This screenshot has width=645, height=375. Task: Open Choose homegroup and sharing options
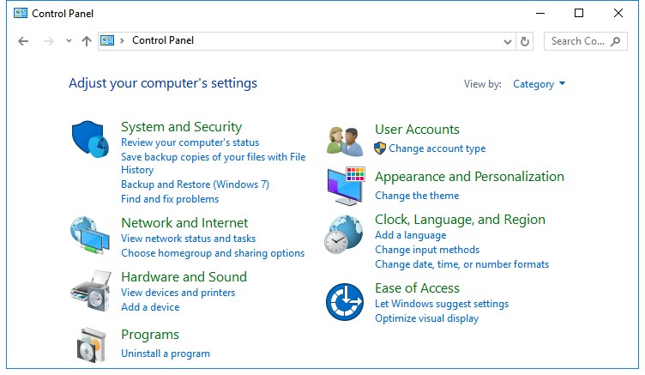coord(213,253)
